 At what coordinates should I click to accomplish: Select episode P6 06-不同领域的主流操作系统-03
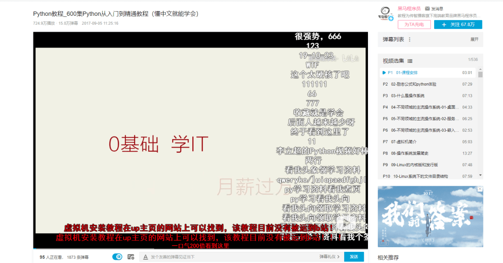[x=428, y=130]
